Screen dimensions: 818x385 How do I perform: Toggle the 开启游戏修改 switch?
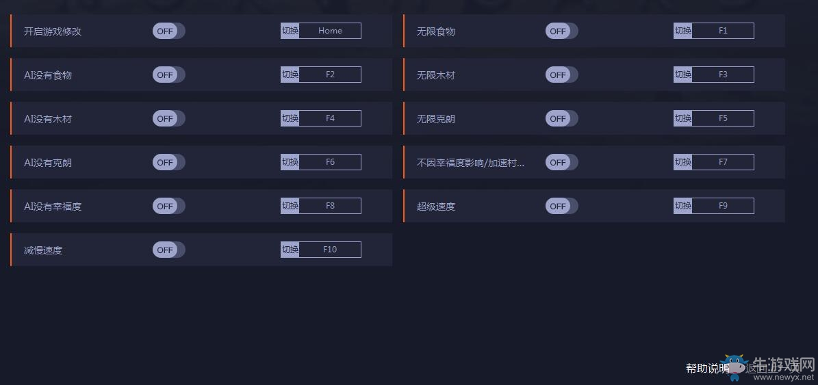[168, 31]
